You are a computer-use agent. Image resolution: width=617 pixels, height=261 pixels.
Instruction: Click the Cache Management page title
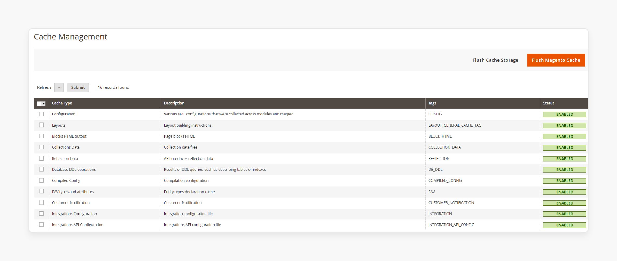click(71, 37)
